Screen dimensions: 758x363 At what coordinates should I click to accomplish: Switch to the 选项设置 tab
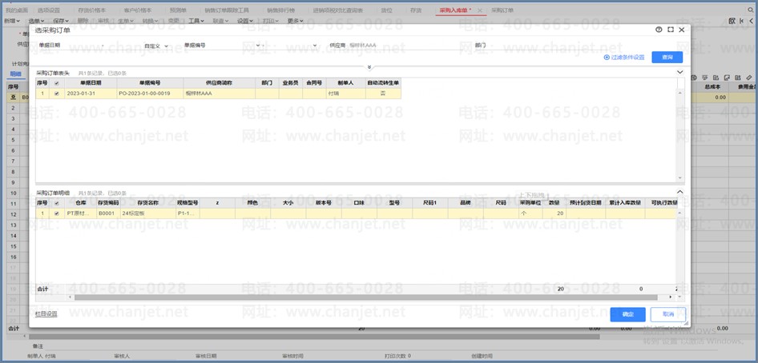(x=48, y=10)
